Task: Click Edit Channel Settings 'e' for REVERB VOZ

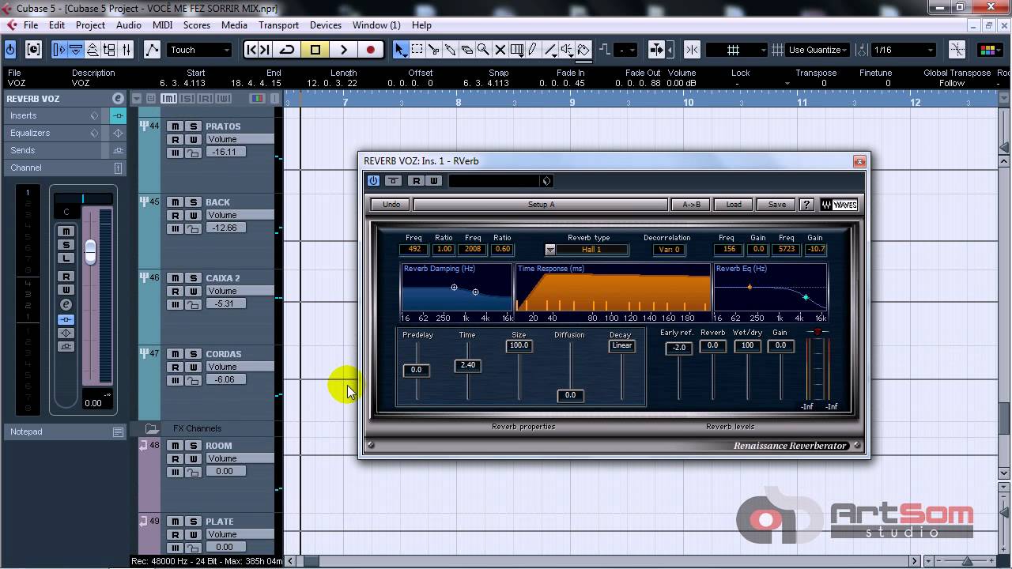Action: click(x=118, y=99)
